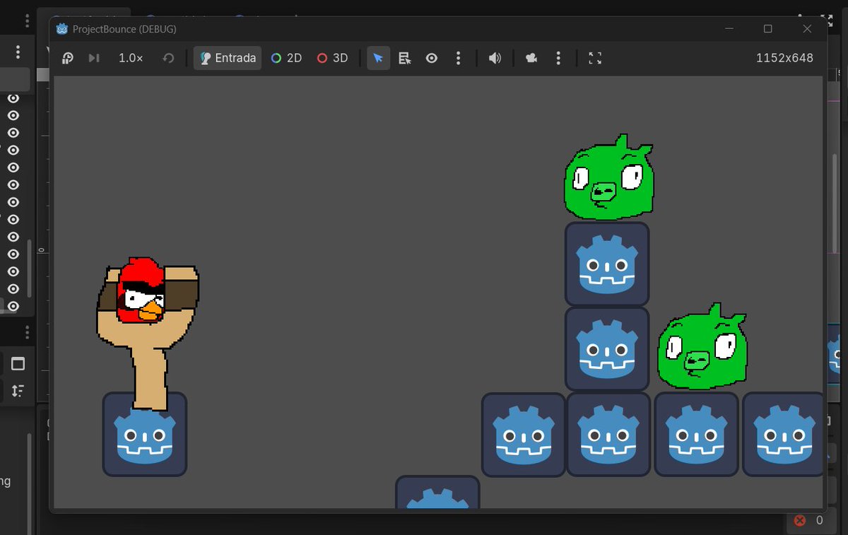Open the three-dot menu below the eye list
Viewport: 848px width, 535px height.
tap(28, 331)
